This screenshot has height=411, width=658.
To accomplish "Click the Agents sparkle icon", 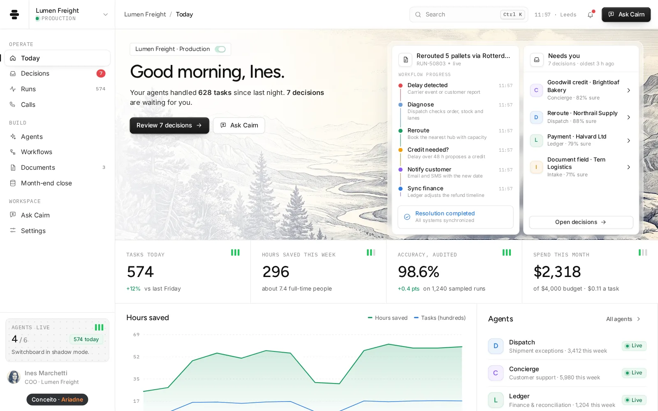I will click(x=13, y=136).
